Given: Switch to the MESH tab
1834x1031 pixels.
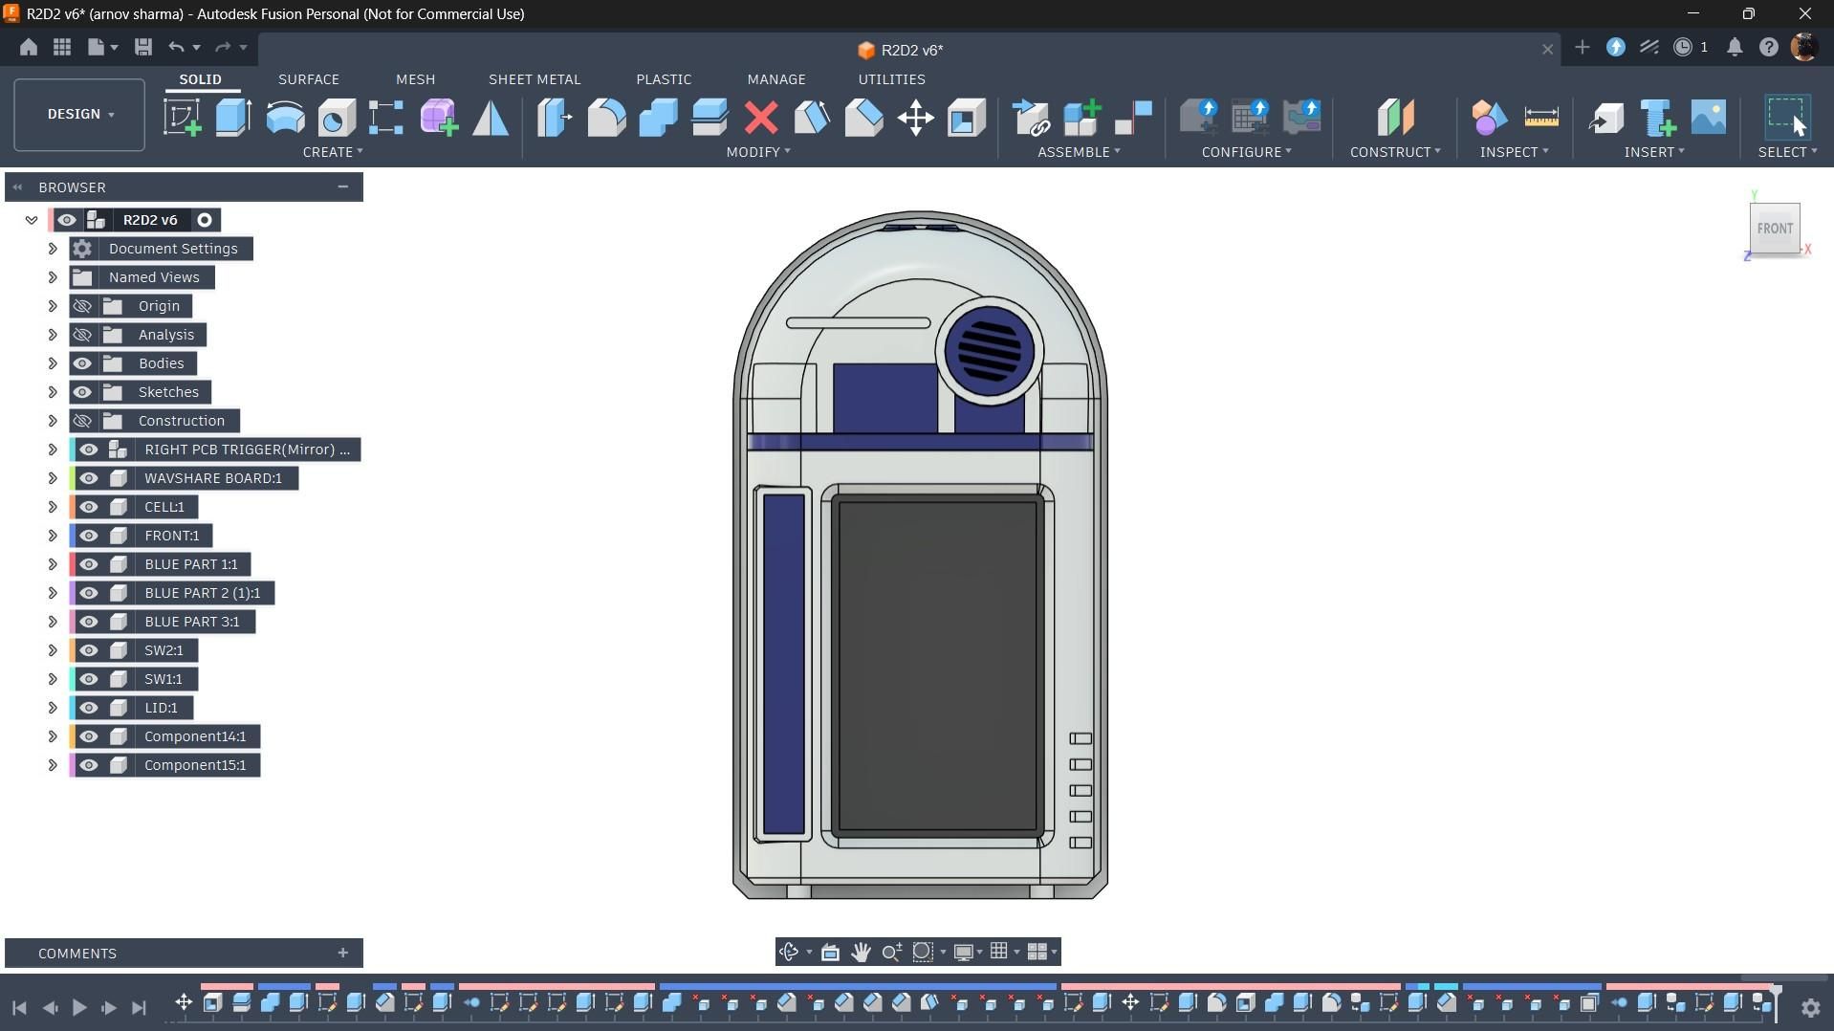Looking at the screenshot, I should click(x=415, y=79).
